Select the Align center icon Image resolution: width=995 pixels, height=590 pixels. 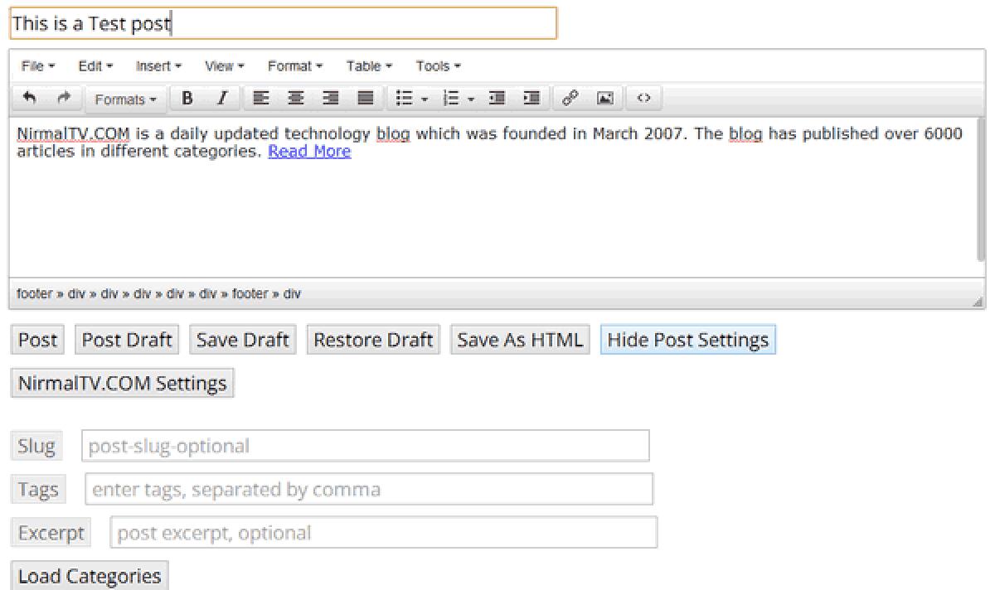pos(295,98)
